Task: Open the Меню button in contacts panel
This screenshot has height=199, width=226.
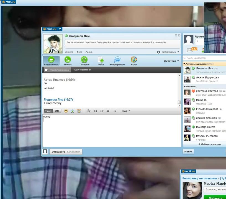Action: click(x=188, y=151)
